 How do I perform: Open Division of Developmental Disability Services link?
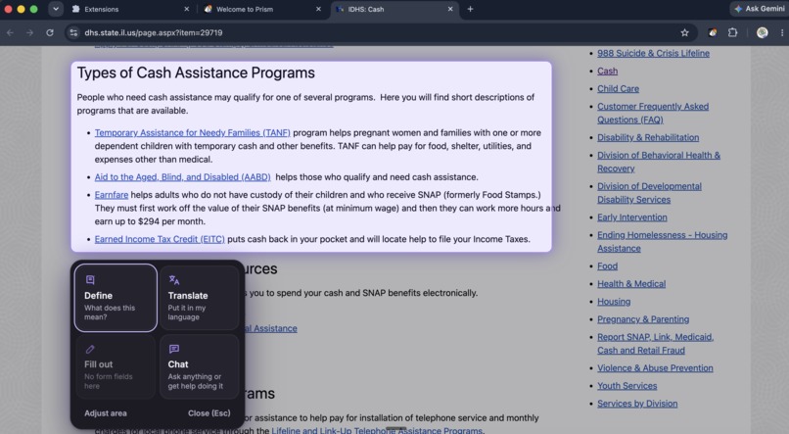[649, 193]
